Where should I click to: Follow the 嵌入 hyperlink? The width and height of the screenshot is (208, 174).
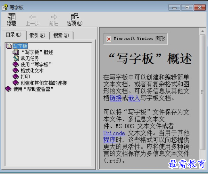134,98
